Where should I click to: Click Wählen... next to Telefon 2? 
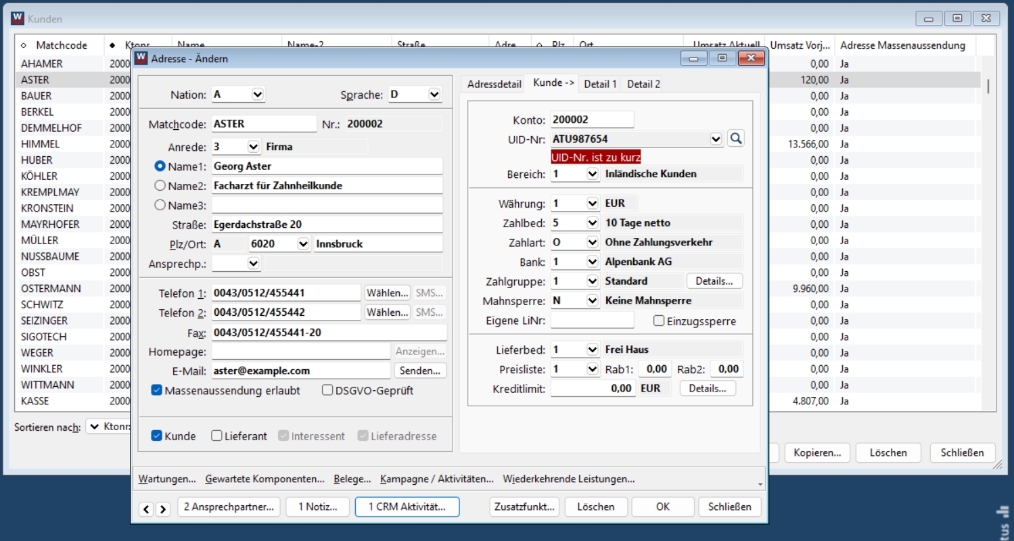[x=388, y=312]
